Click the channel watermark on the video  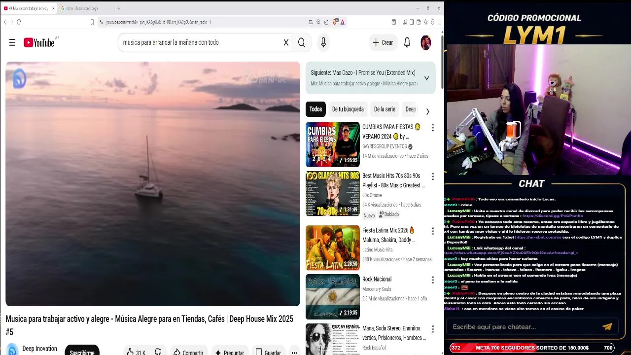coord(20,78)
